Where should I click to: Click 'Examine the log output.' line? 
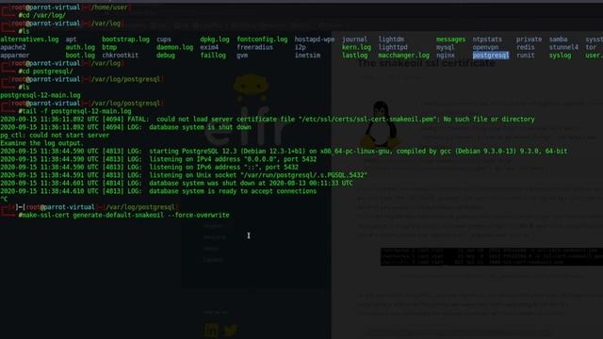pyautogui.click(x=41, y=143)
